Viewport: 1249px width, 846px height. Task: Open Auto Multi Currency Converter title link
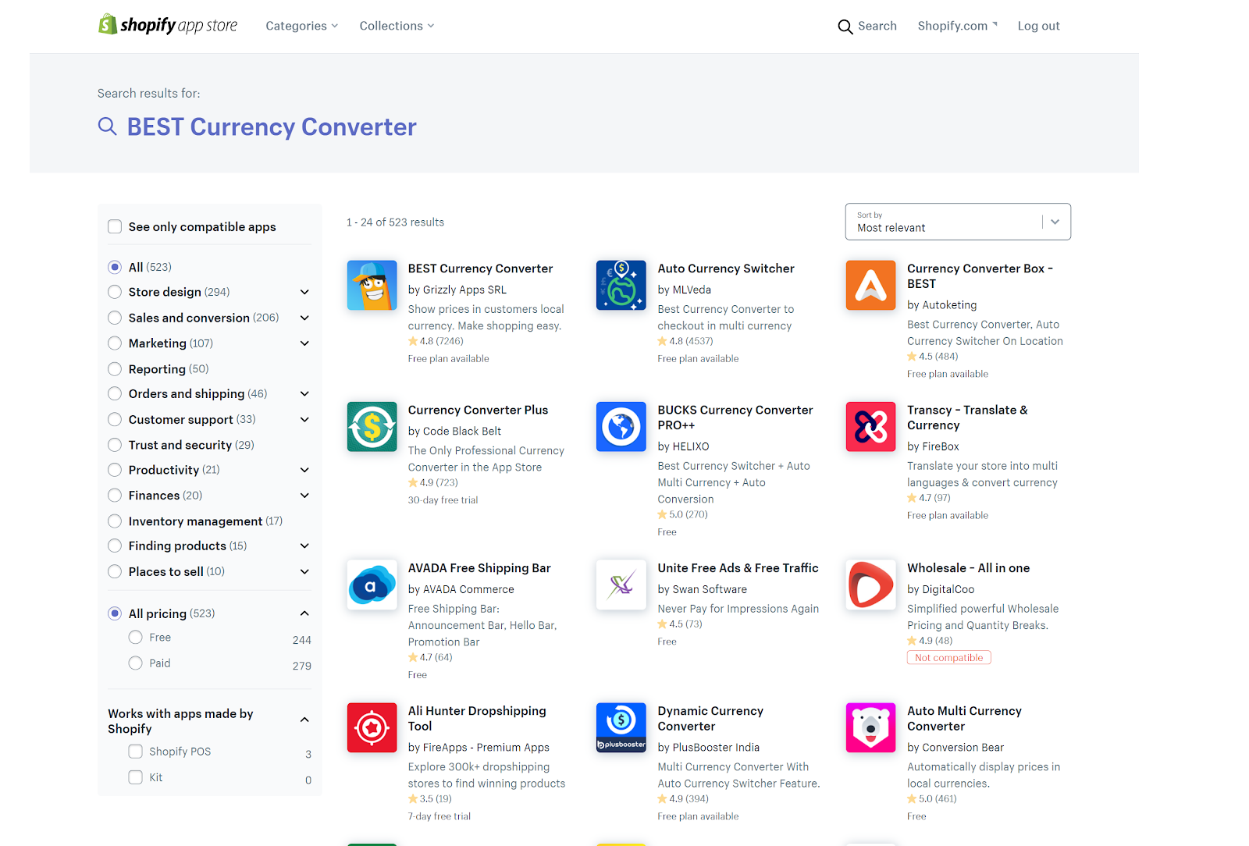coord(964,719)
